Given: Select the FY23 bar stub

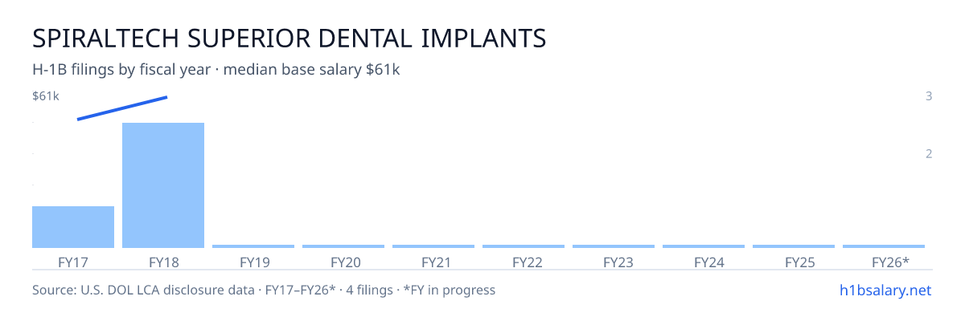Looking at the screenshot, I should coord(614,246).
